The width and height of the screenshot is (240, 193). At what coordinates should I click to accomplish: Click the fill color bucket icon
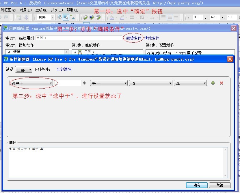coord(112,17)
